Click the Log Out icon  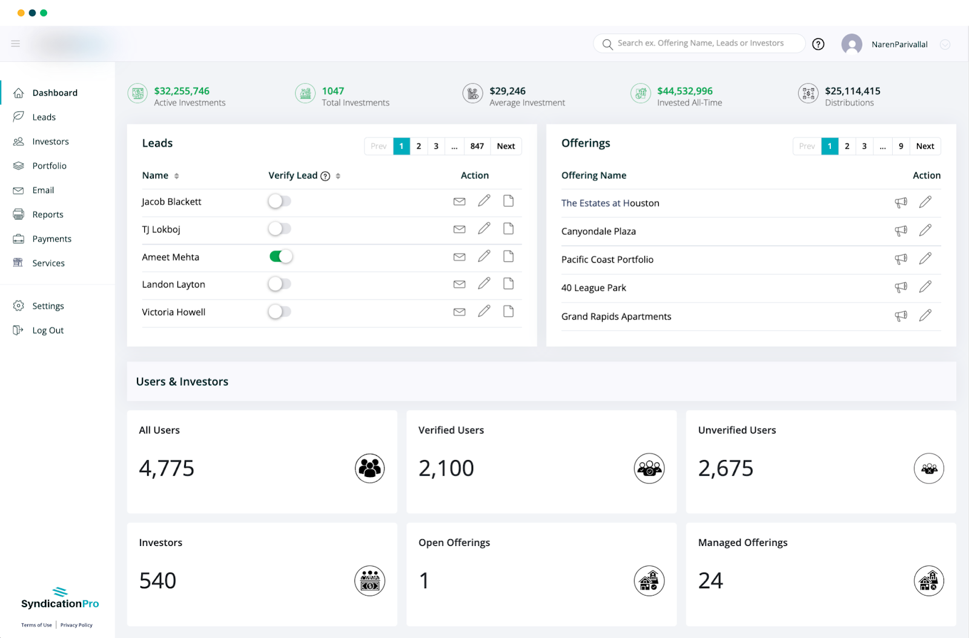[x=19, y=330]
